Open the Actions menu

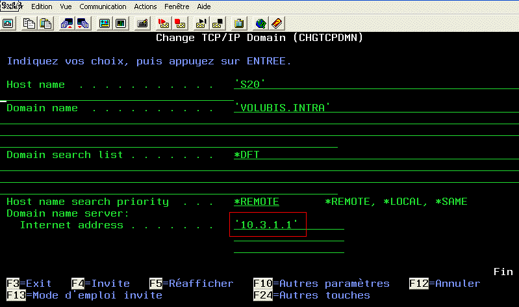(146, 6)
